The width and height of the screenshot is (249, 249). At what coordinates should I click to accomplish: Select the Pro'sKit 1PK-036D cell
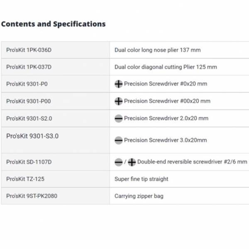point(55,50)
